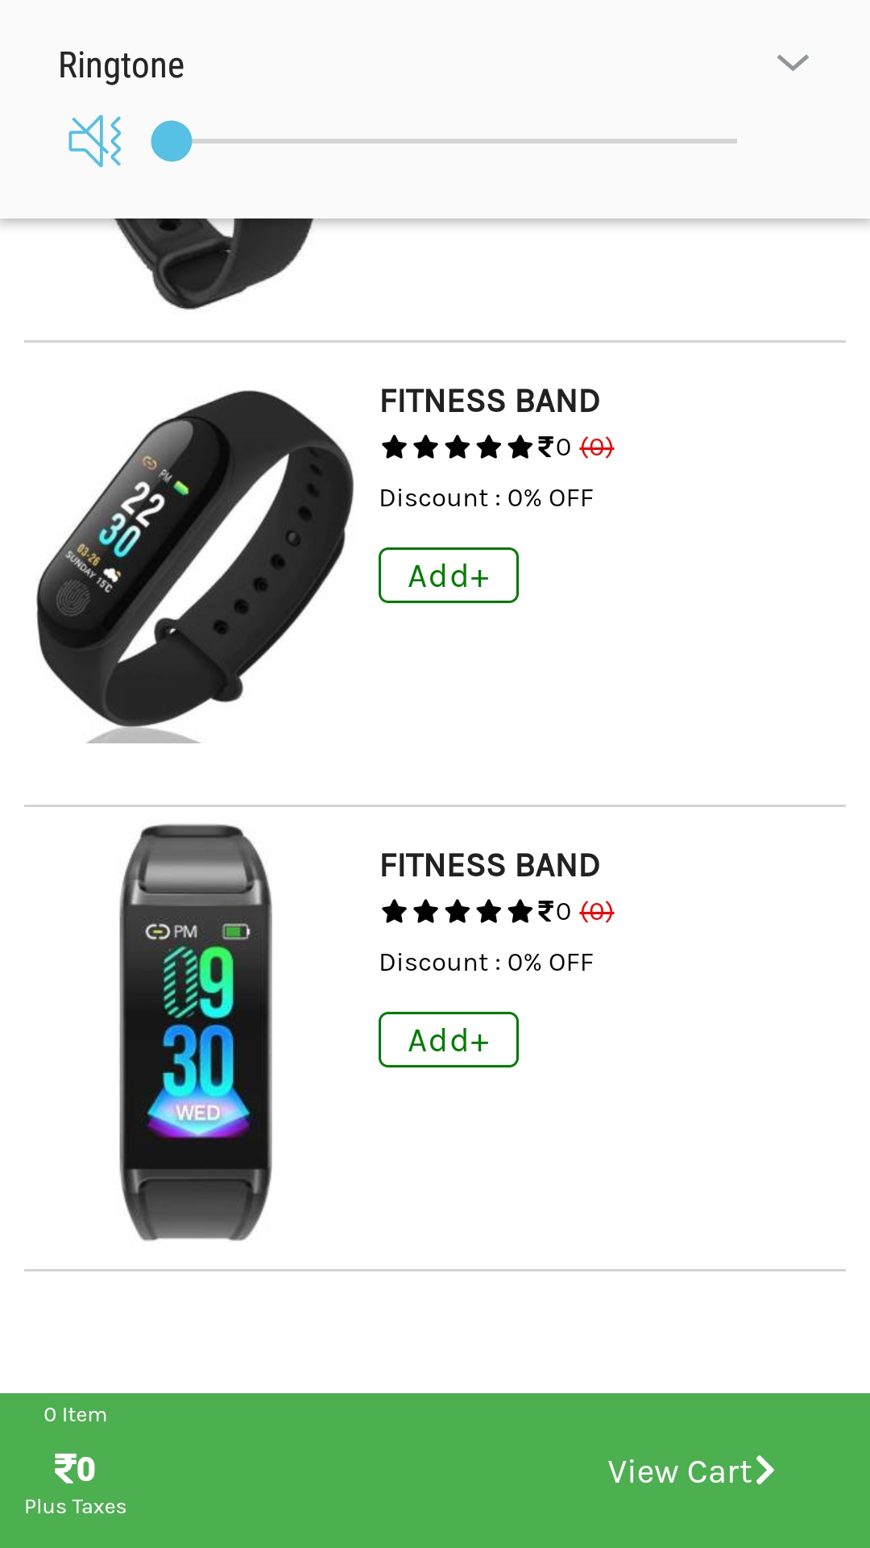Tap the first star of second band rating

tap(394, 911)
